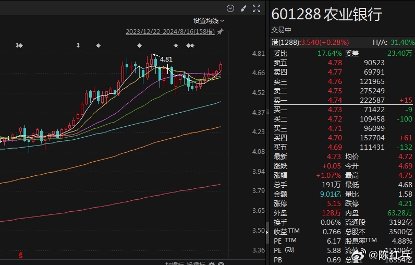Open the 港(1288):3.540(+0.28%) H-share quote
Image resolution: width=415 pixels, height=265 pixels.
[310, 42]
